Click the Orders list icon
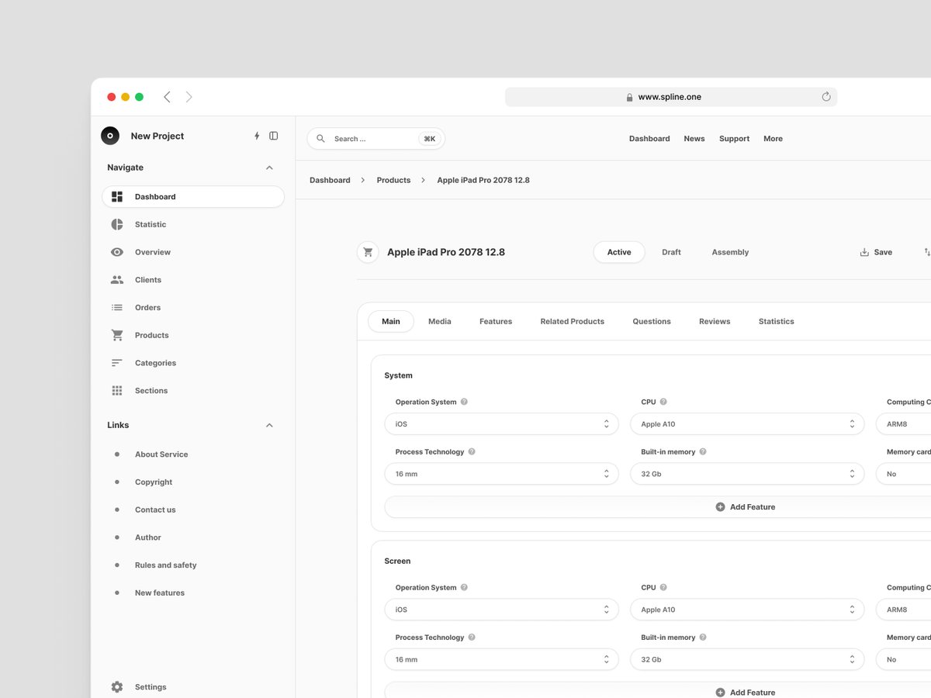 click(x=117, y=307)
